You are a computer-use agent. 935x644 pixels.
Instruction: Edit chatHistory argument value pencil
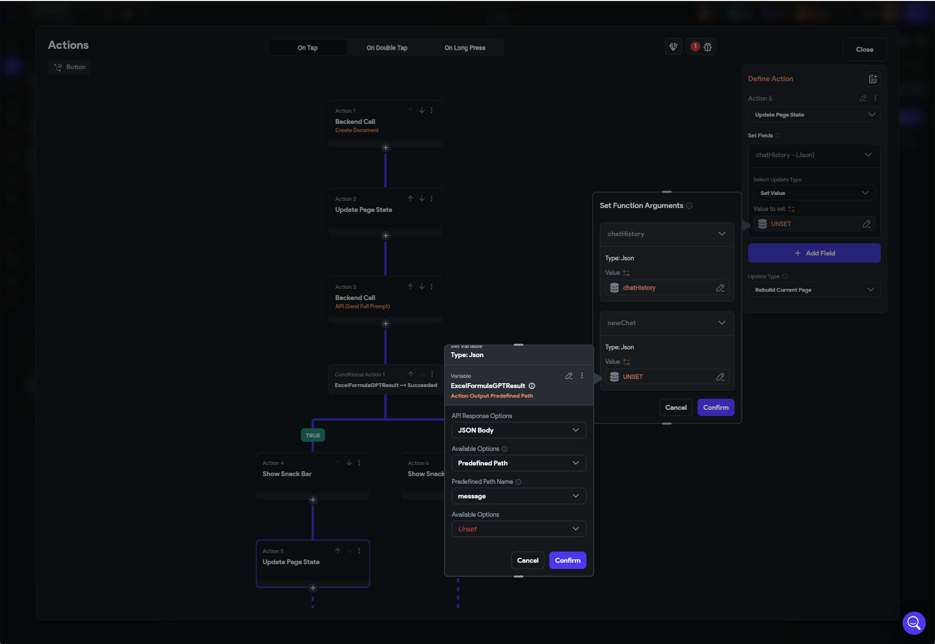(720, 288)
